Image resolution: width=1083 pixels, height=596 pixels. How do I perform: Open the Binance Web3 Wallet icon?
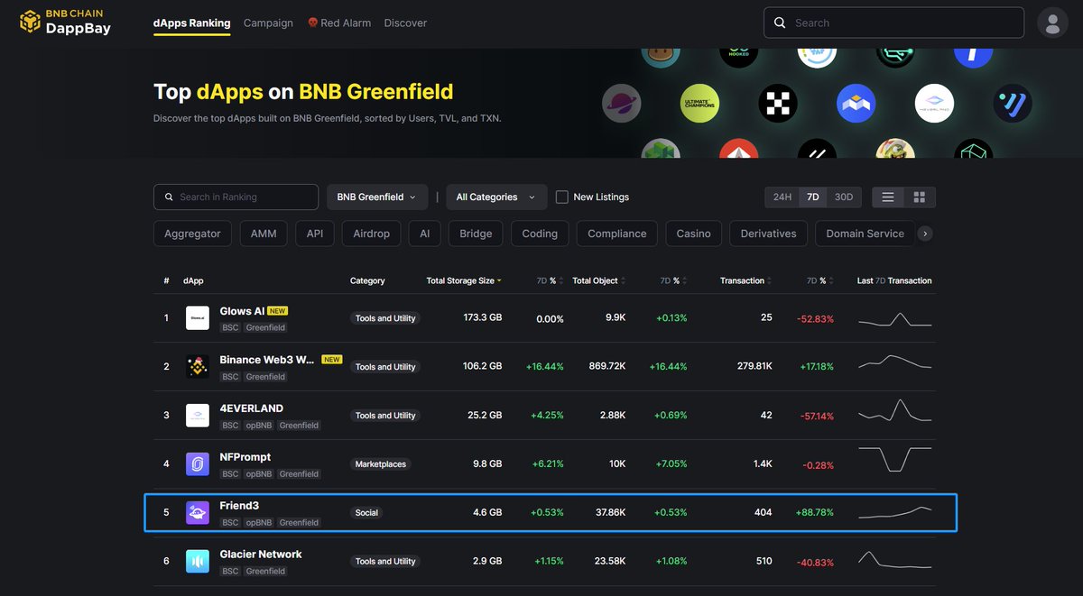(198, 367)
